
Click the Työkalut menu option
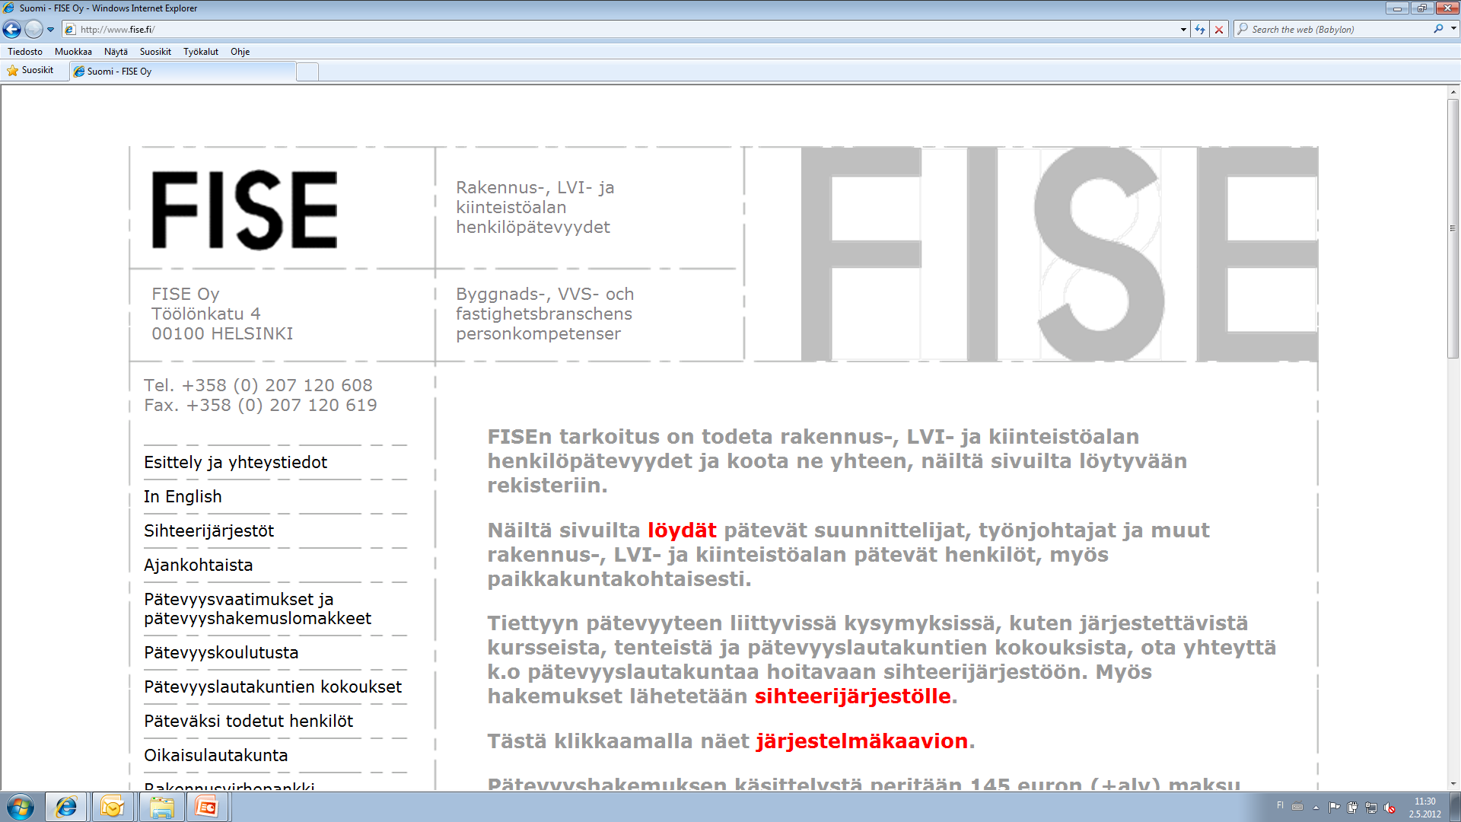pyautogui.click(x=201, y=50)
